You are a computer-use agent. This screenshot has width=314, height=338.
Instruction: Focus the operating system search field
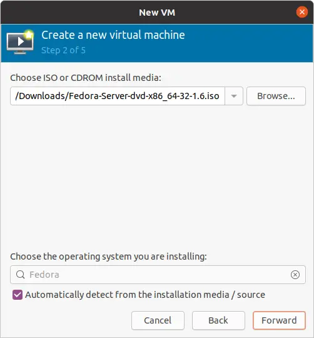[x=158, y=275]
